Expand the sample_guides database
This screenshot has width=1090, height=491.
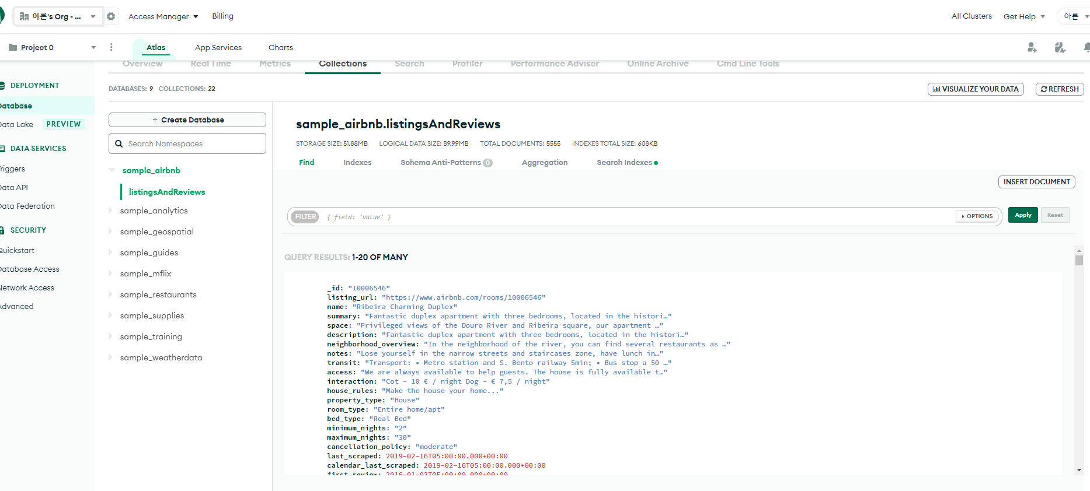click(x=111, y=252)
